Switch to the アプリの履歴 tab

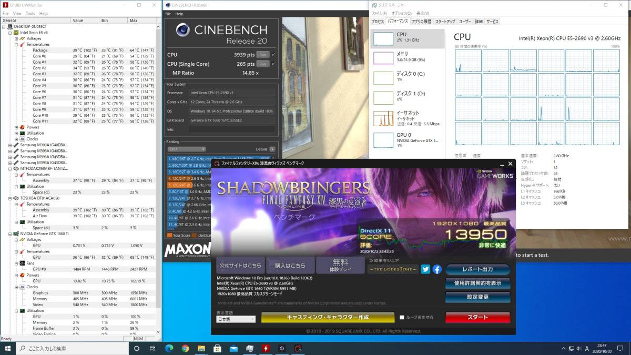[421, 22]
